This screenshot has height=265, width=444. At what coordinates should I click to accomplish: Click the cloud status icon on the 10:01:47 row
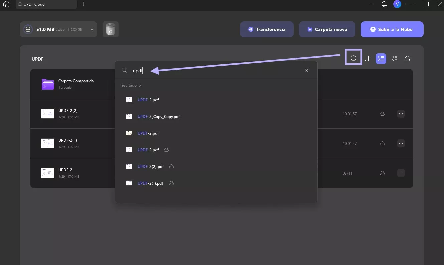382,143
